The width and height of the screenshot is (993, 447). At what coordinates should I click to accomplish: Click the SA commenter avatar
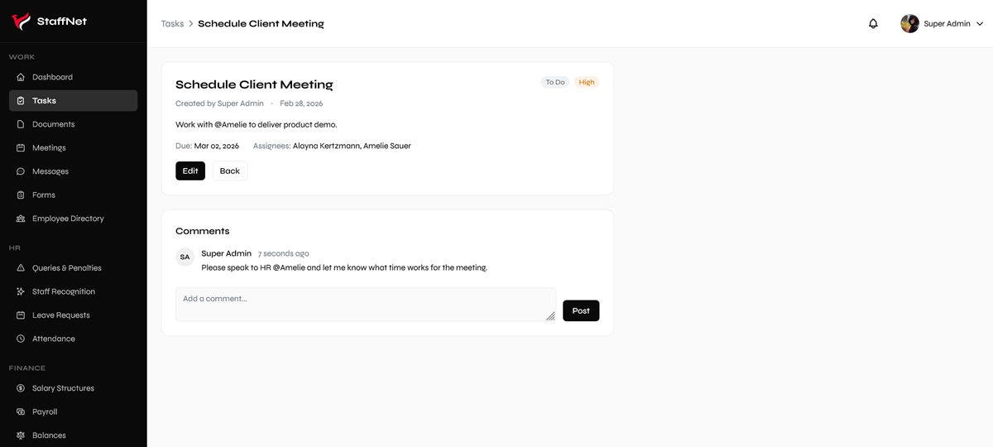tap(185, 257)
